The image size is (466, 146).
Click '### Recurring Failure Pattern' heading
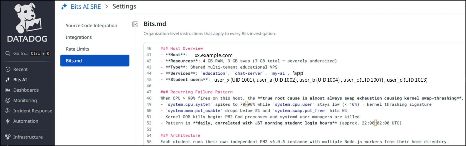click(197, 92)
